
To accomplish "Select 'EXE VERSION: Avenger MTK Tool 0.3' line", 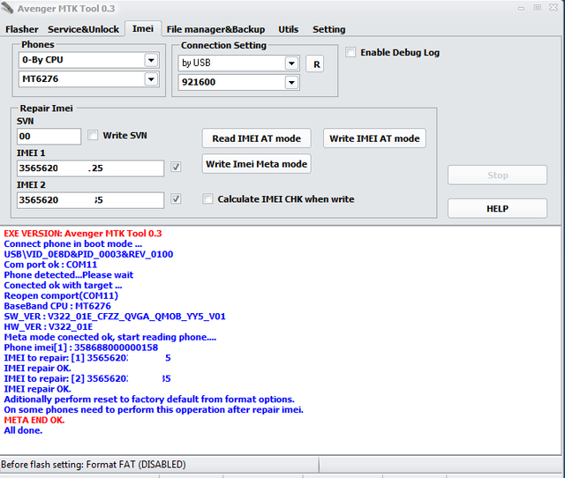I will click(83, 233).
